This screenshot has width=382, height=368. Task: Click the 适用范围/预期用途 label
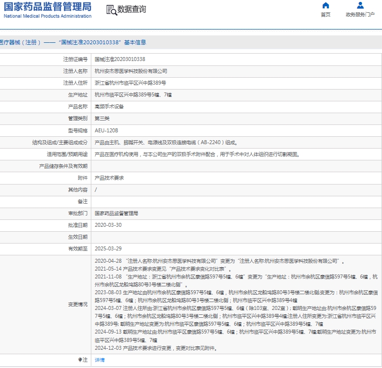tap(67, 154)
